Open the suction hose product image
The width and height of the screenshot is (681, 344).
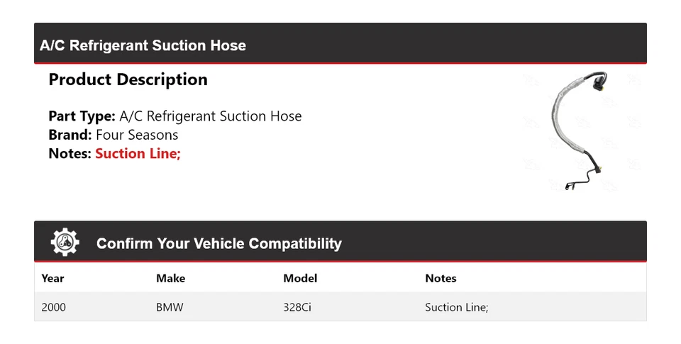579,131
